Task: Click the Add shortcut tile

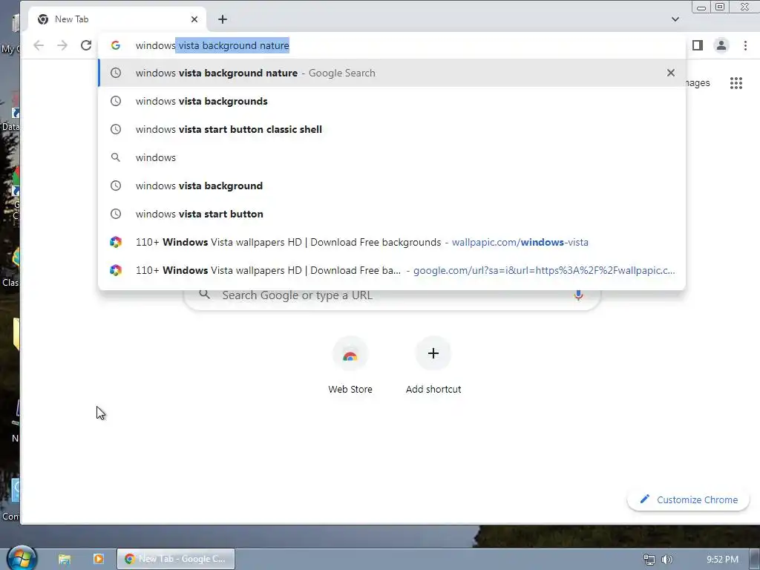Action: click(x=433, y=365)
